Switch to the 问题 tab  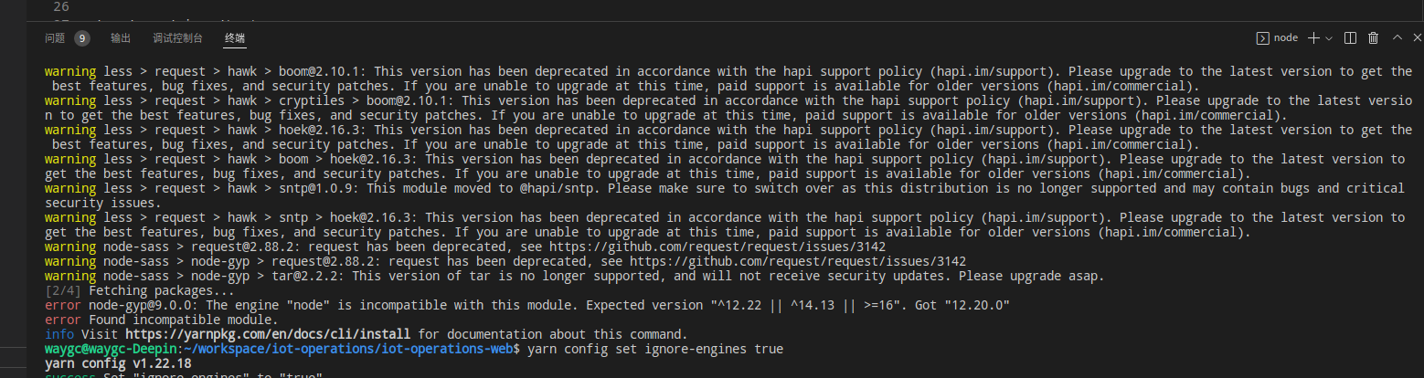55,38
